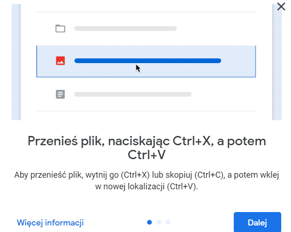Click the left light-blue side strip
291x232 pixels.
point(16,62)
